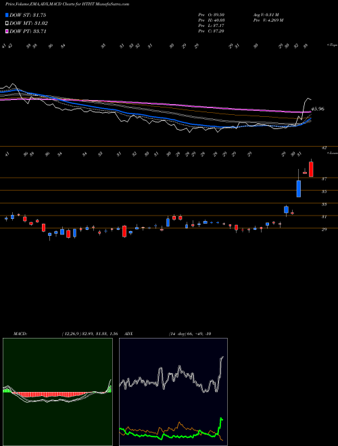Select the DOW MT: 31.02 label
Screen dimensions: 338x446
pos(28,24)
